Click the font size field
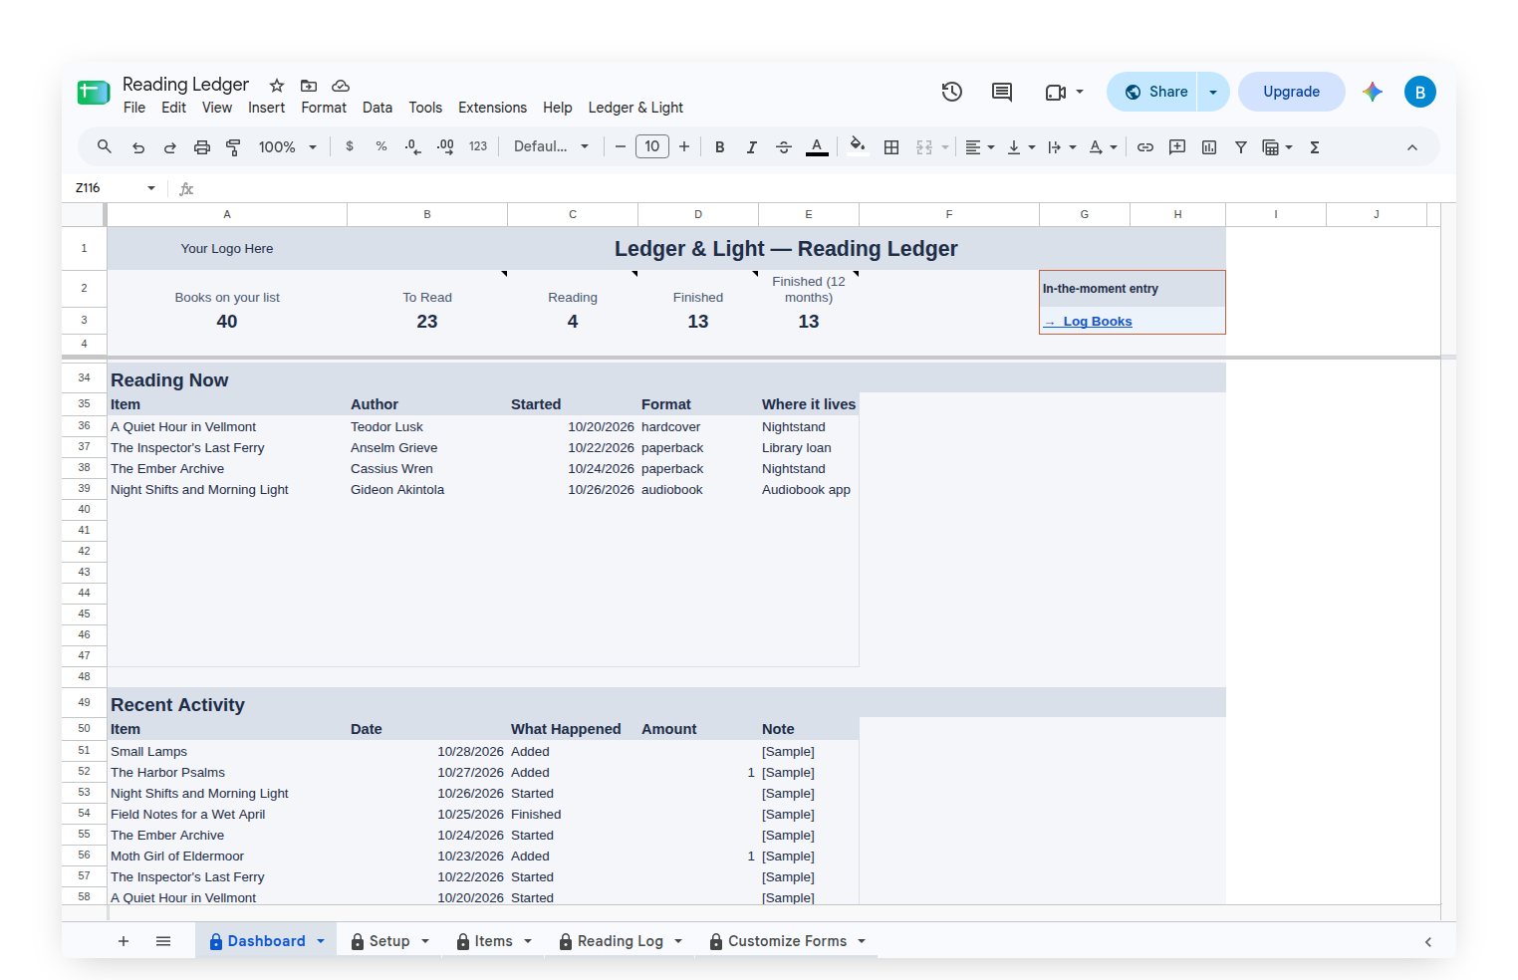The image size is (1518, 980). tap(652, 146)
